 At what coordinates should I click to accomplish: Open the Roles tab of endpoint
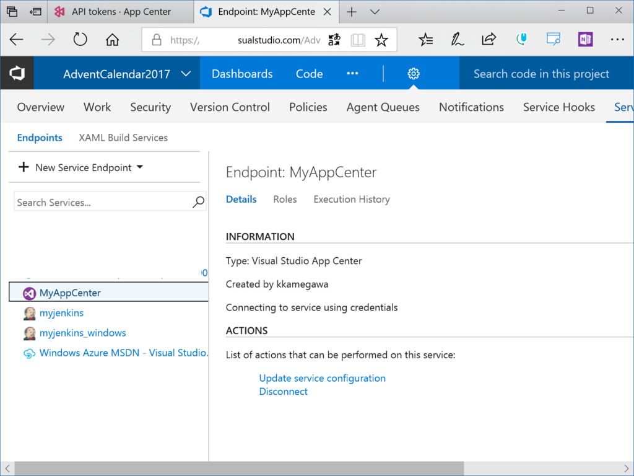coord(285,199)
